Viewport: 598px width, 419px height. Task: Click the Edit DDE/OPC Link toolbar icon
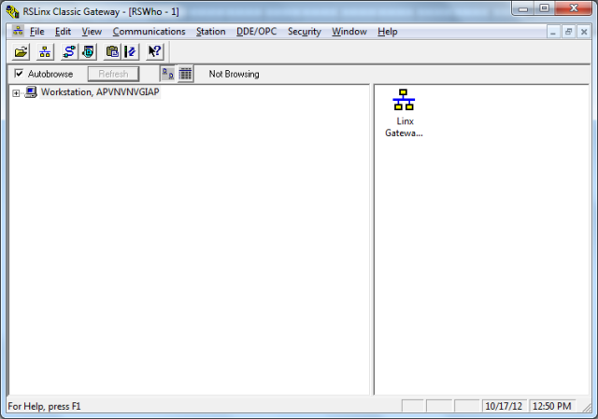[x=130, y=51]
